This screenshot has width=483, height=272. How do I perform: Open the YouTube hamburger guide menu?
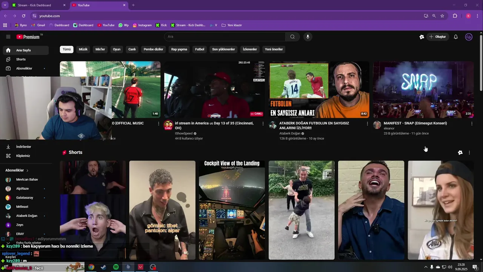pyautogui.click(x=8, y=37)
